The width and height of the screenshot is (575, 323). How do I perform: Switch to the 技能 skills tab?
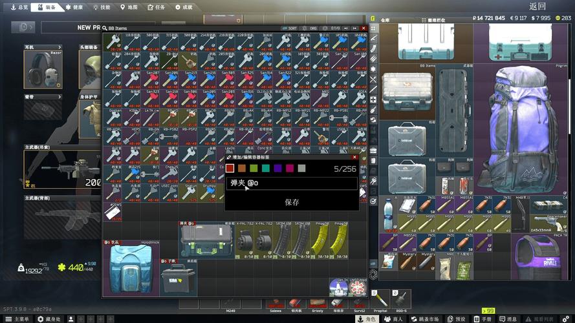[101, 7]
